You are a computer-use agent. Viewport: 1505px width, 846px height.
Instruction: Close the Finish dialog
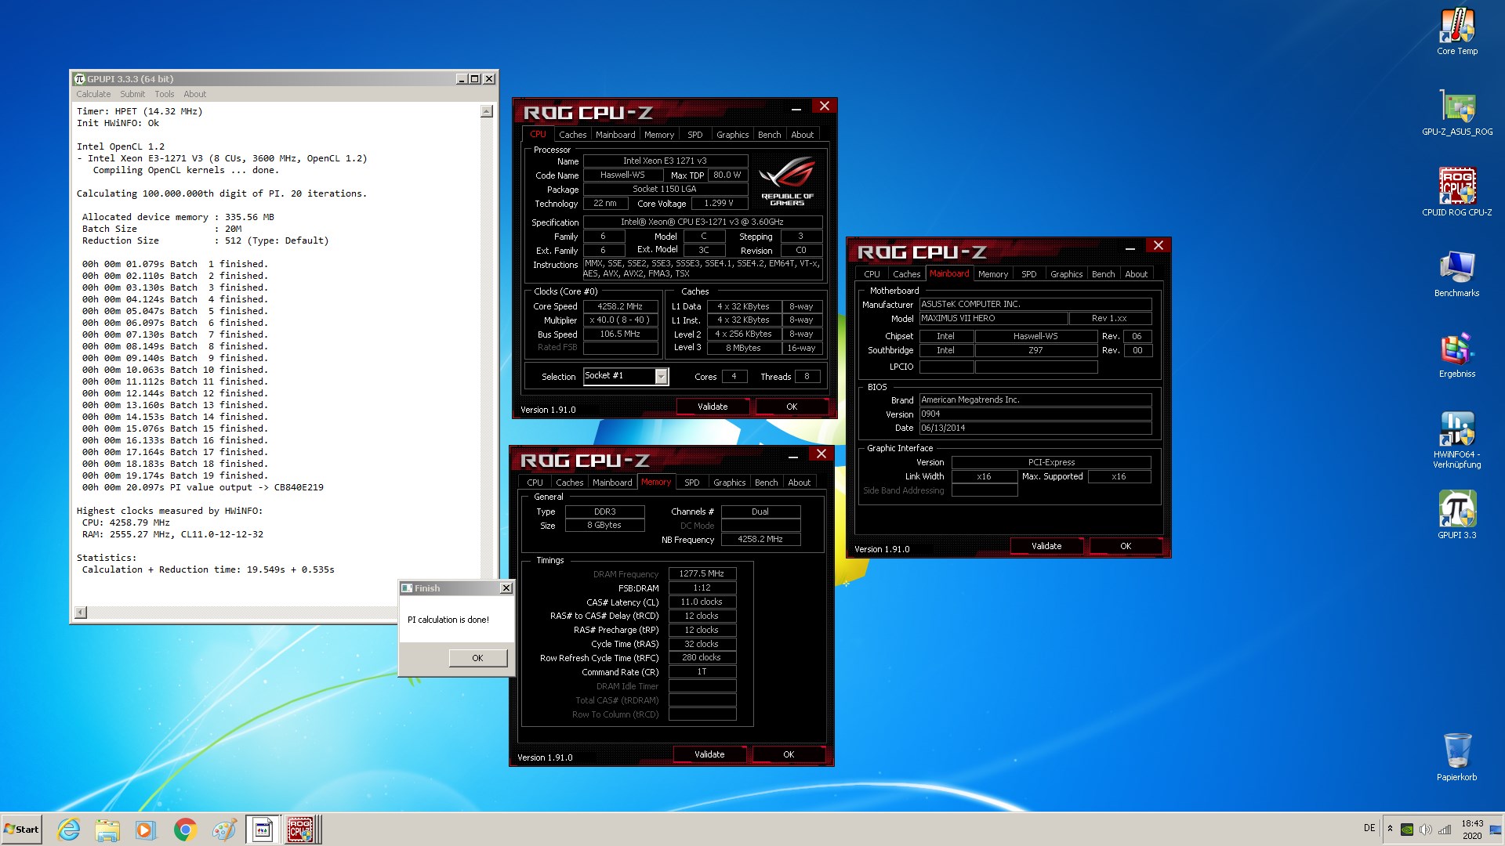point(506,588)
